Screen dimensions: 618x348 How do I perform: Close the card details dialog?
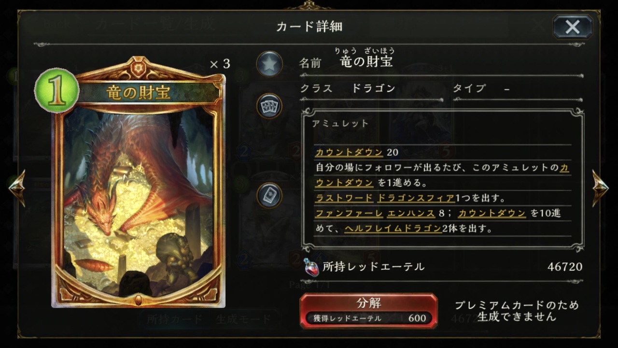(x=573, y=27)
